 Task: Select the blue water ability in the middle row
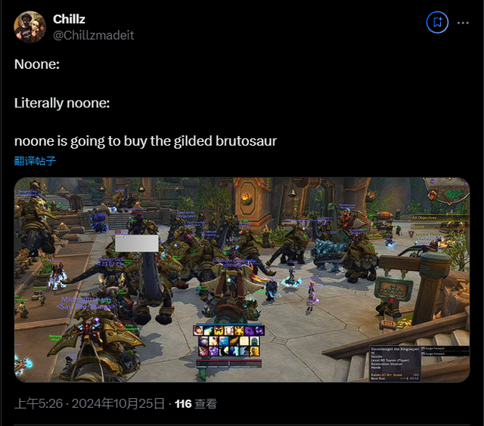pos(224,341)
